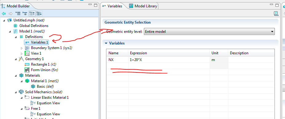Expand the Boundary System 1 node

click(x=22, y=48)
